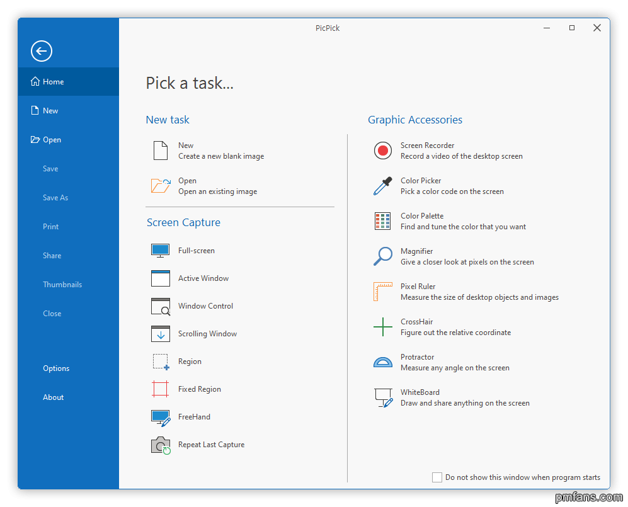628x507 pixels.
Task: Click 'Pick a color code on the screen'
Action: 452,191
